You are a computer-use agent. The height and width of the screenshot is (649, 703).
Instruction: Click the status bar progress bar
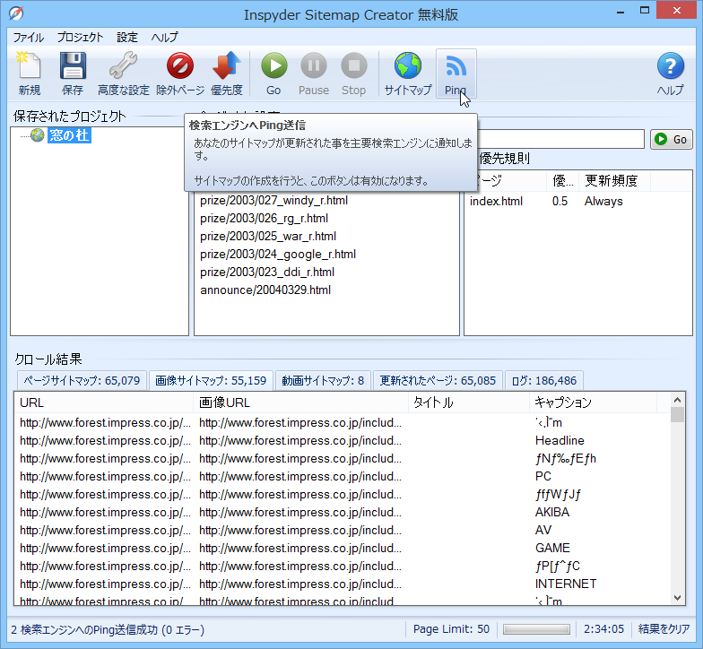(536, 629)
